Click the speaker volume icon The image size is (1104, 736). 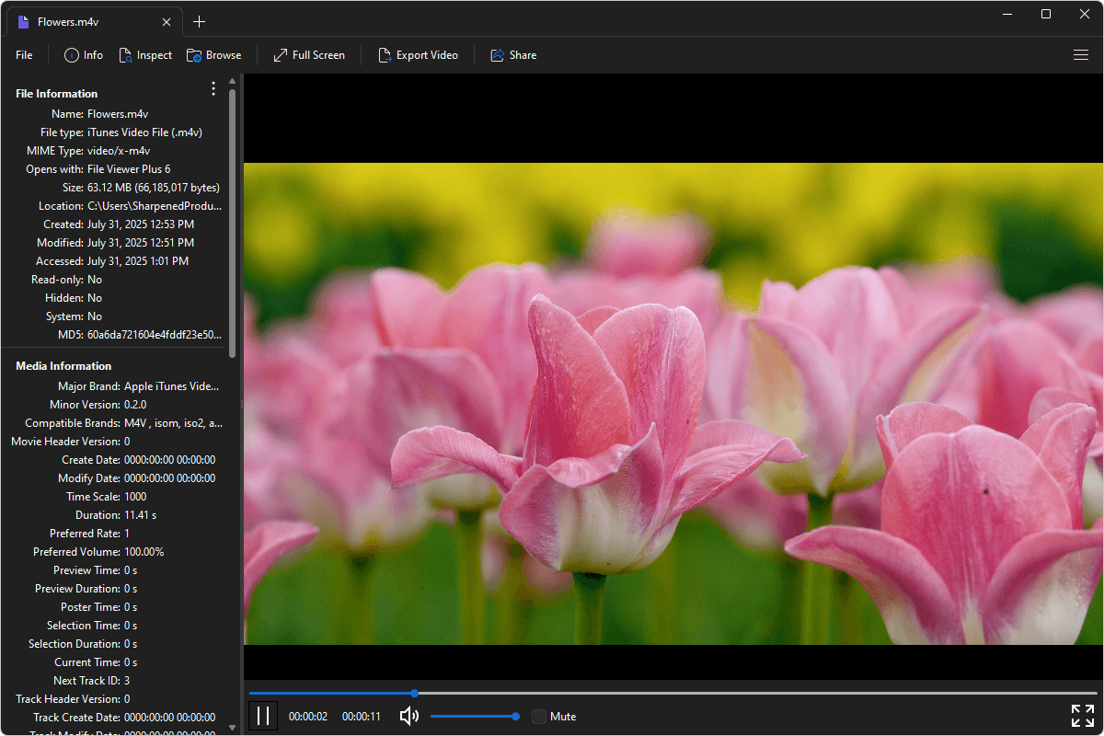click(409, 716)
